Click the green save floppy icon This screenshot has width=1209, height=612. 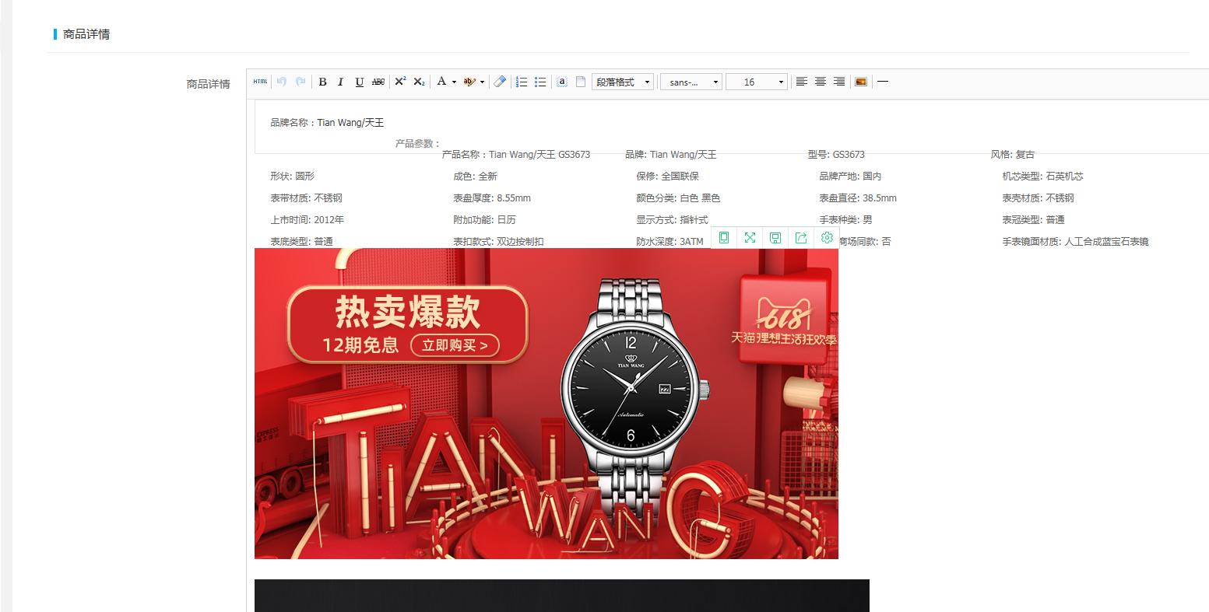pos(775,238)
